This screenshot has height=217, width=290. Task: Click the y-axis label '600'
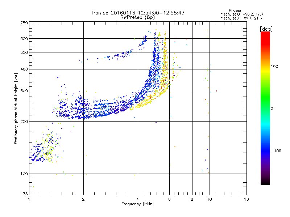pos(24,39)
